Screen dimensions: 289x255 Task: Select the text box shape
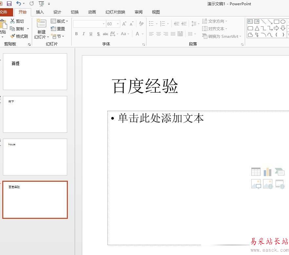point(250,22)
